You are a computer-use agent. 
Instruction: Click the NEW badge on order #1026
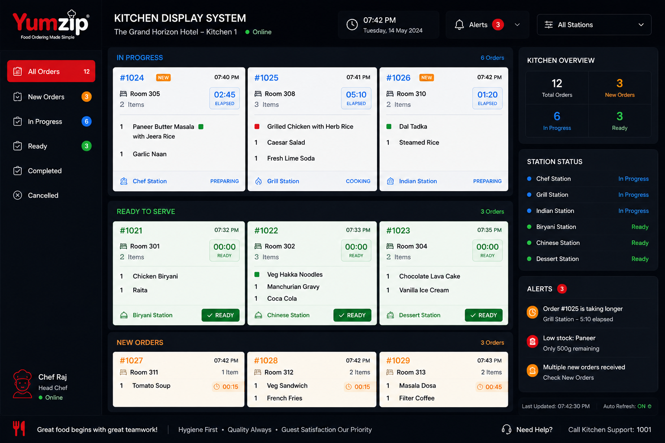(x=426, y=78)
